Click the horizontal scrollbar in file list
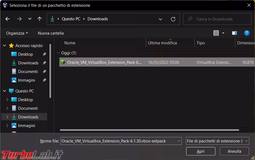 [x=149, y=130]
